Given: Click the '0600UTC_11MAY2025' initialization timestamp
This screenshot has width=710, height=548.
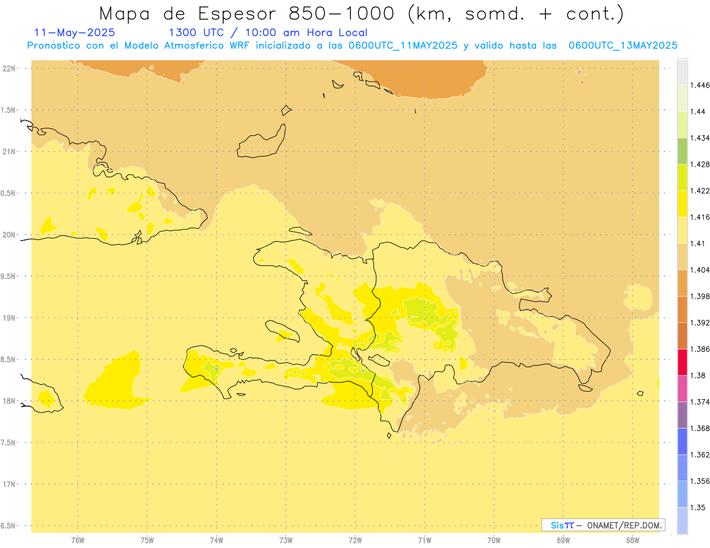Looking at the screenshot, I should point(402,46).
